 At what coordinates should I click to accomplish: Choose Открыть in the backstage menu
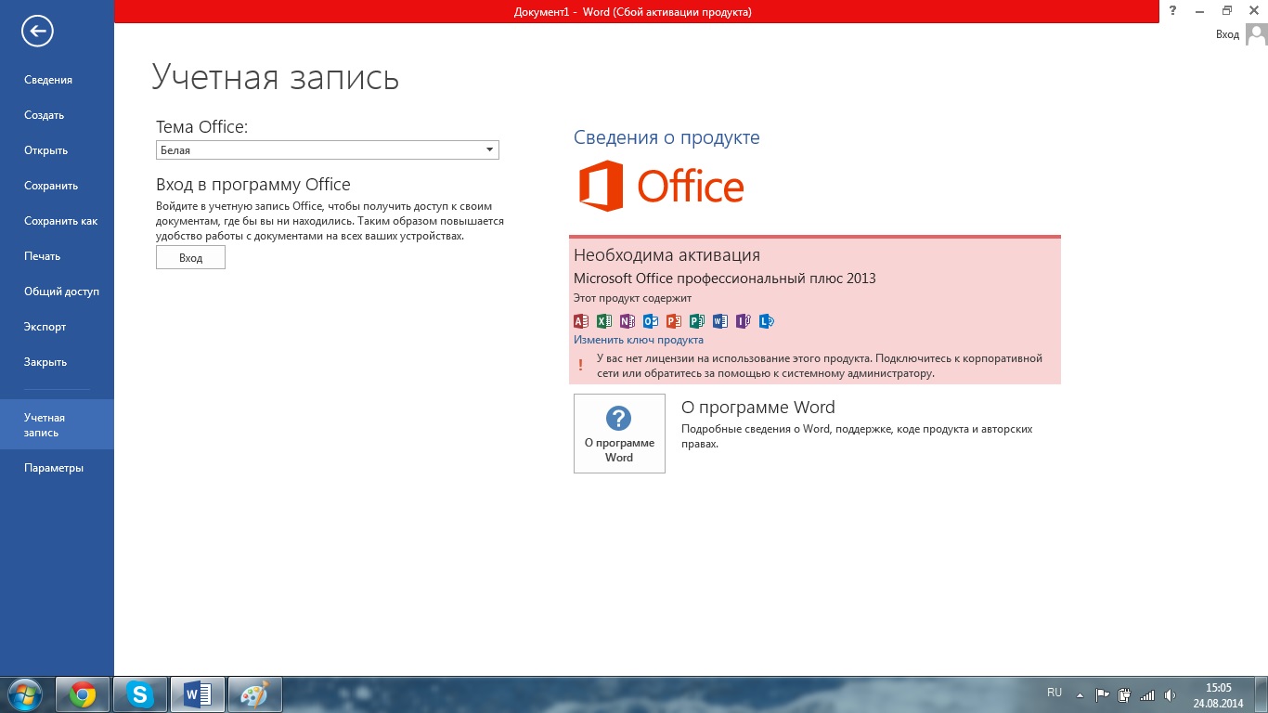[x=57, y=150]
